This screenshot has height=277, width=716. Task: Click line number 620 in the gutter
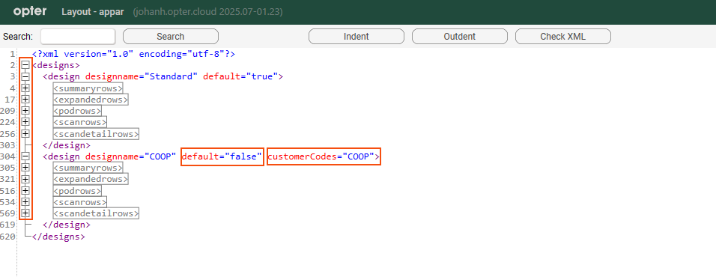7,237
